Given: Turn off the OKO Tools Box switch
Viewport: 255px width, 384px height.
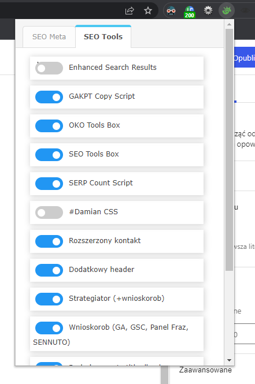Looking at the screenshot, I should click(x=49, y=126).
